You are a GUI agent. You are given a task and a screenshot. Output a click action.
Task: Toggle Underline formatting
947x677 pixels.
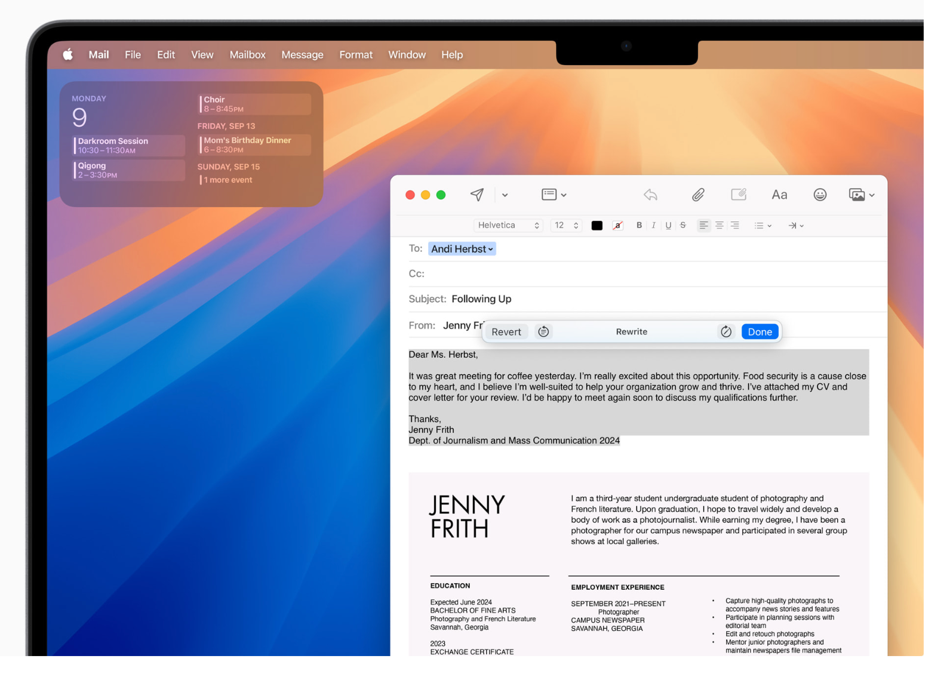point(668,225)
